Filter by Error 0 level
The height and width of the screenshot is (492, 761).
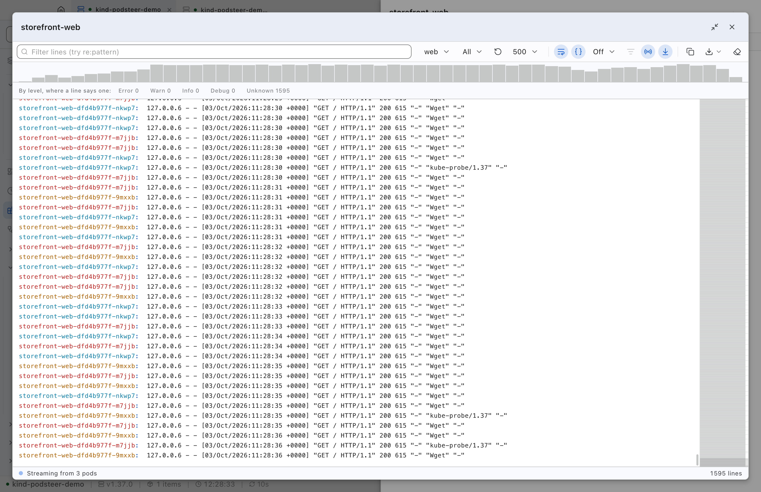tap(128, 91)
